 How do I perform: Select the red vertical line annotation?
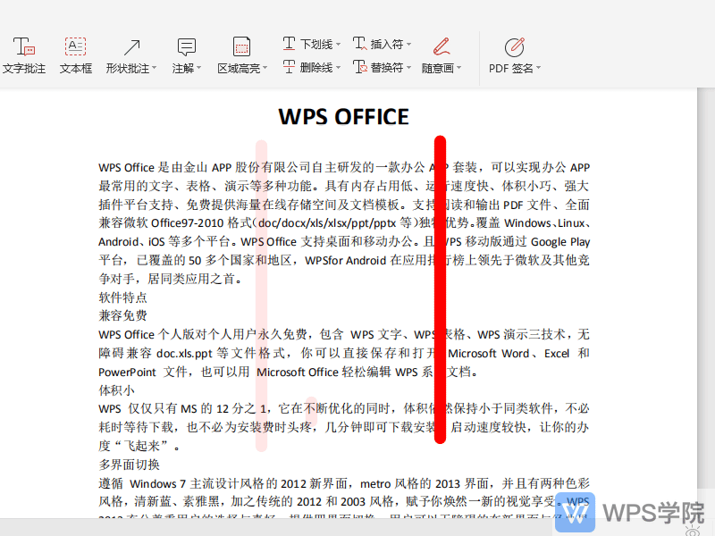pyautogui.click(x=440, y=286)
